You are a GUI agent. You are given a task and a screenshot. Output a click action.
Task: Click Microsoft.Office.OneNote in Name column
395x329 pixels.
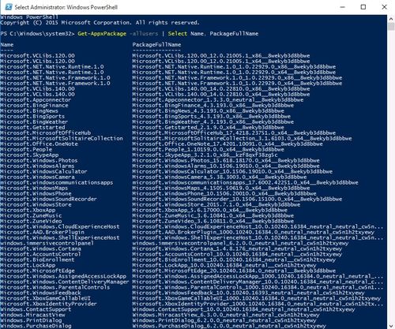click(39, 144)
